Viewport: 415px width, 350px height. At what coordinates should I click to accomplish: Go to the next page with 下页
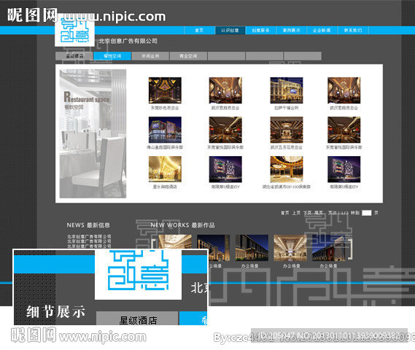point(307,213)
